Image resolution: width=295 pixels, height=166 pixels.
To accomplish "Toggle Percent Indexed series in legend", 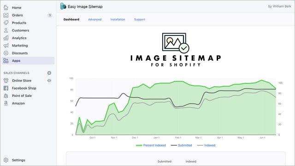I will (x=151, y=145).
